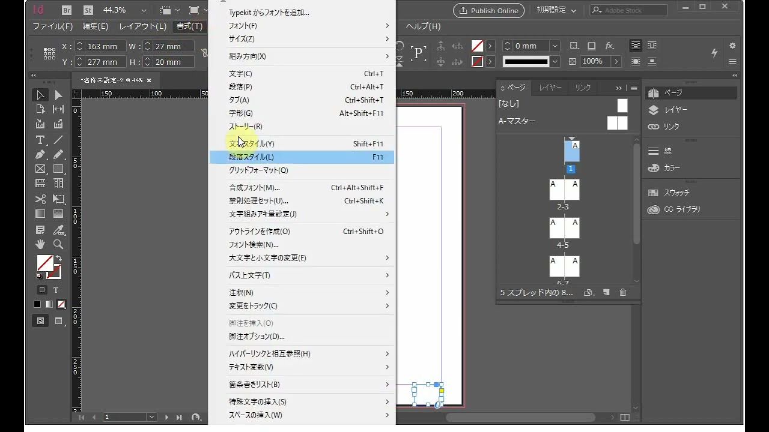
Task: Open the 初期設定 workspace dropdown
Action: coord(556,10)
